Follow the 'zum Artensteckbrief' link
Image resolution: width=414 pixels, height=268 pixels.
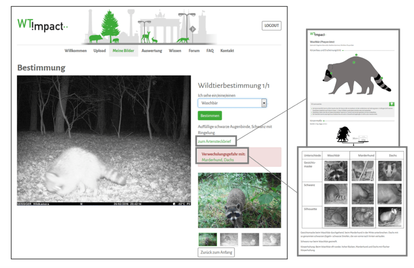[215, 141]
